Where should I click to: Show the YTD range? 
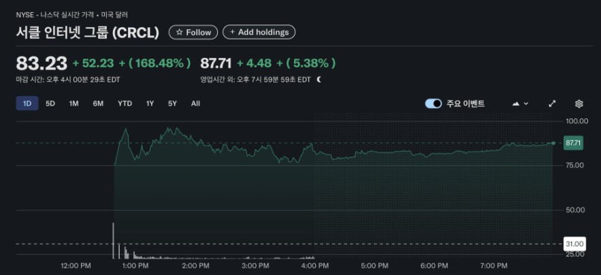coord(125,103)
